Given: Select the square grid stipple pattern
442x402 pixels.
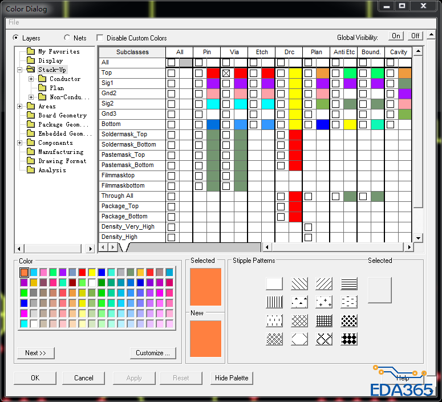Looking at the screenshot, I should tap(324, 321).
